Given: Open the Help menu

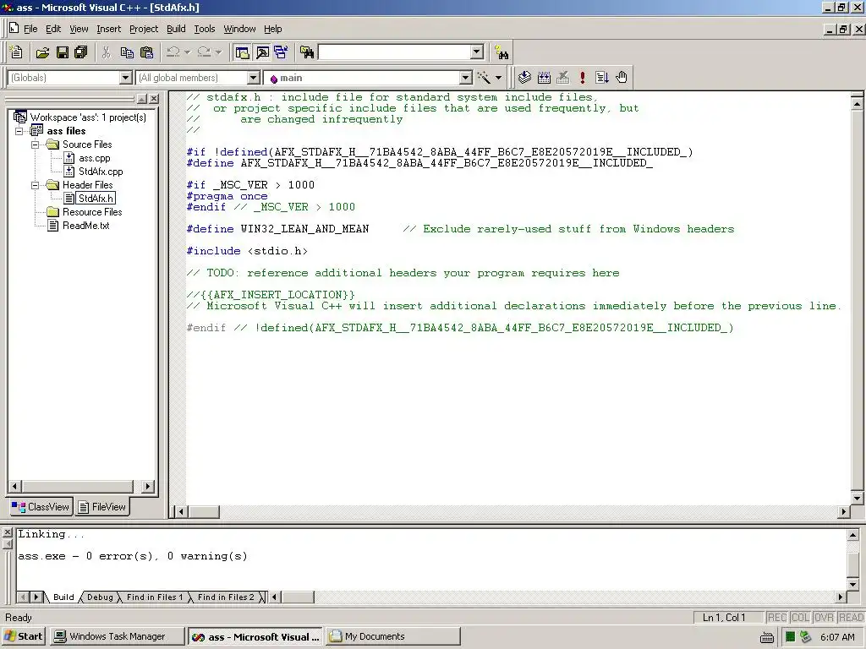Looking at the screenshot, I should tap(273, 29).
